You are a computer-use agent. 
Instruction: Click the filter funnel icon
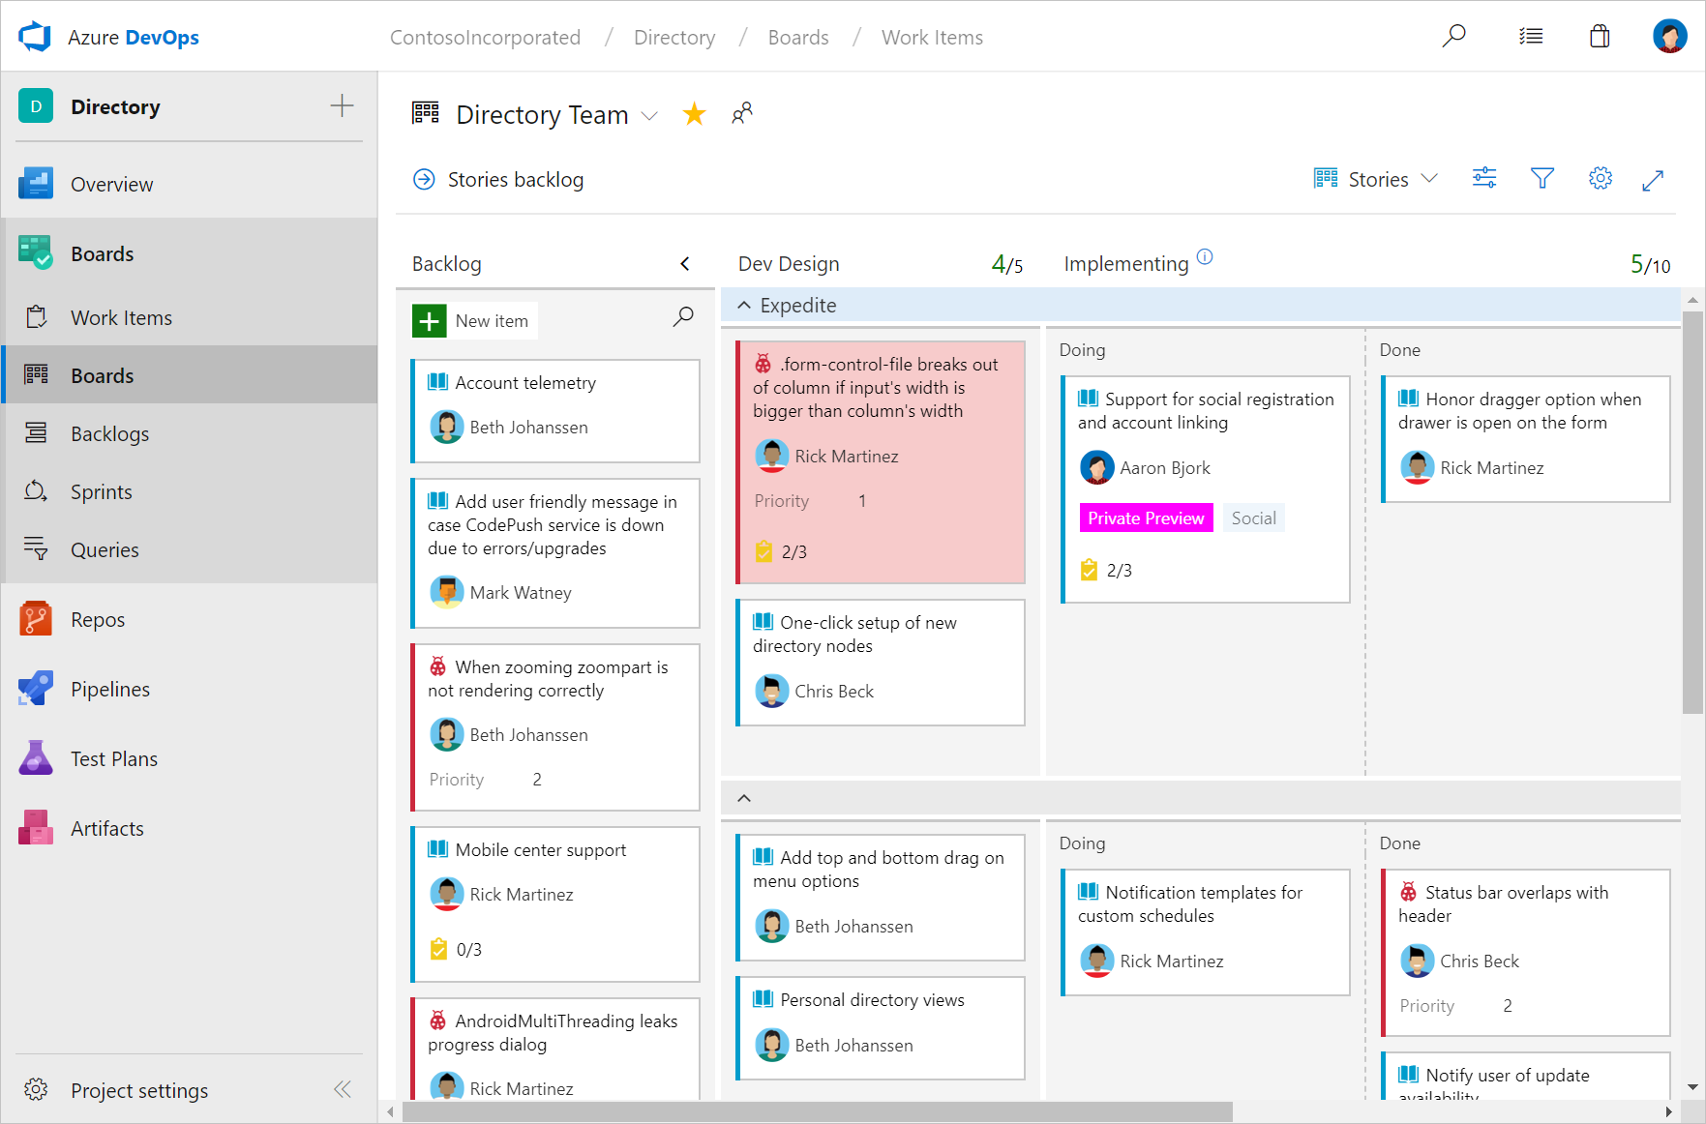pyautogui.click(x=1541, y=179)
